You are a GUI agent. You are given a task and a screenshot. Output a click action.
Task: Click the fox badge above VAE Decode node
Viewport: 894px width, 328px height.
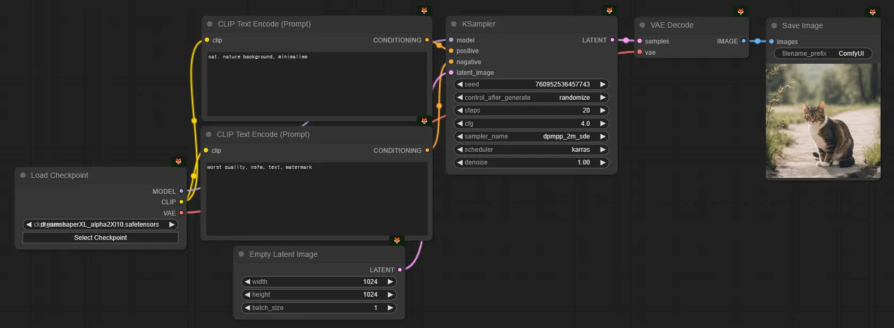pyautogui.click(x=741, y=12)
